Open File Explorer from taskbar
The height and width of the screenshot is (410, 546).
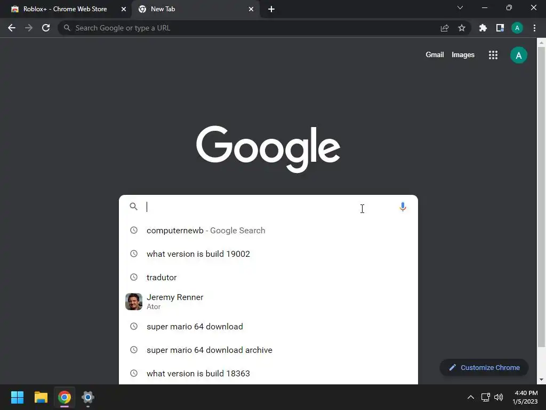coord(41,397)
